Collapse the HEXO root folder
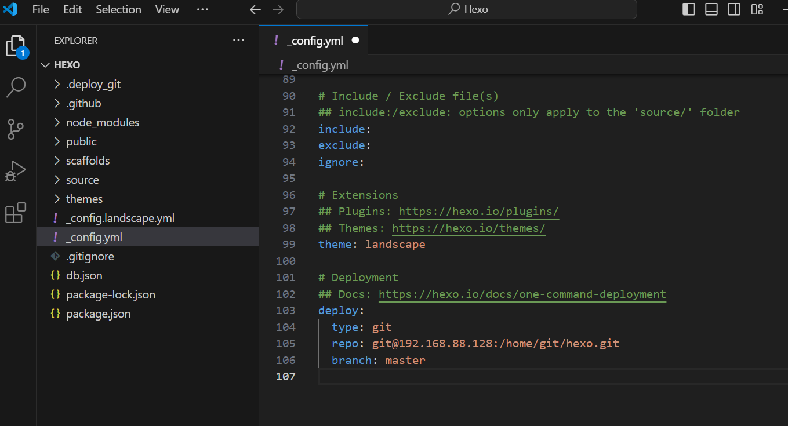This screenshot has height=426, width=788. 67,65
